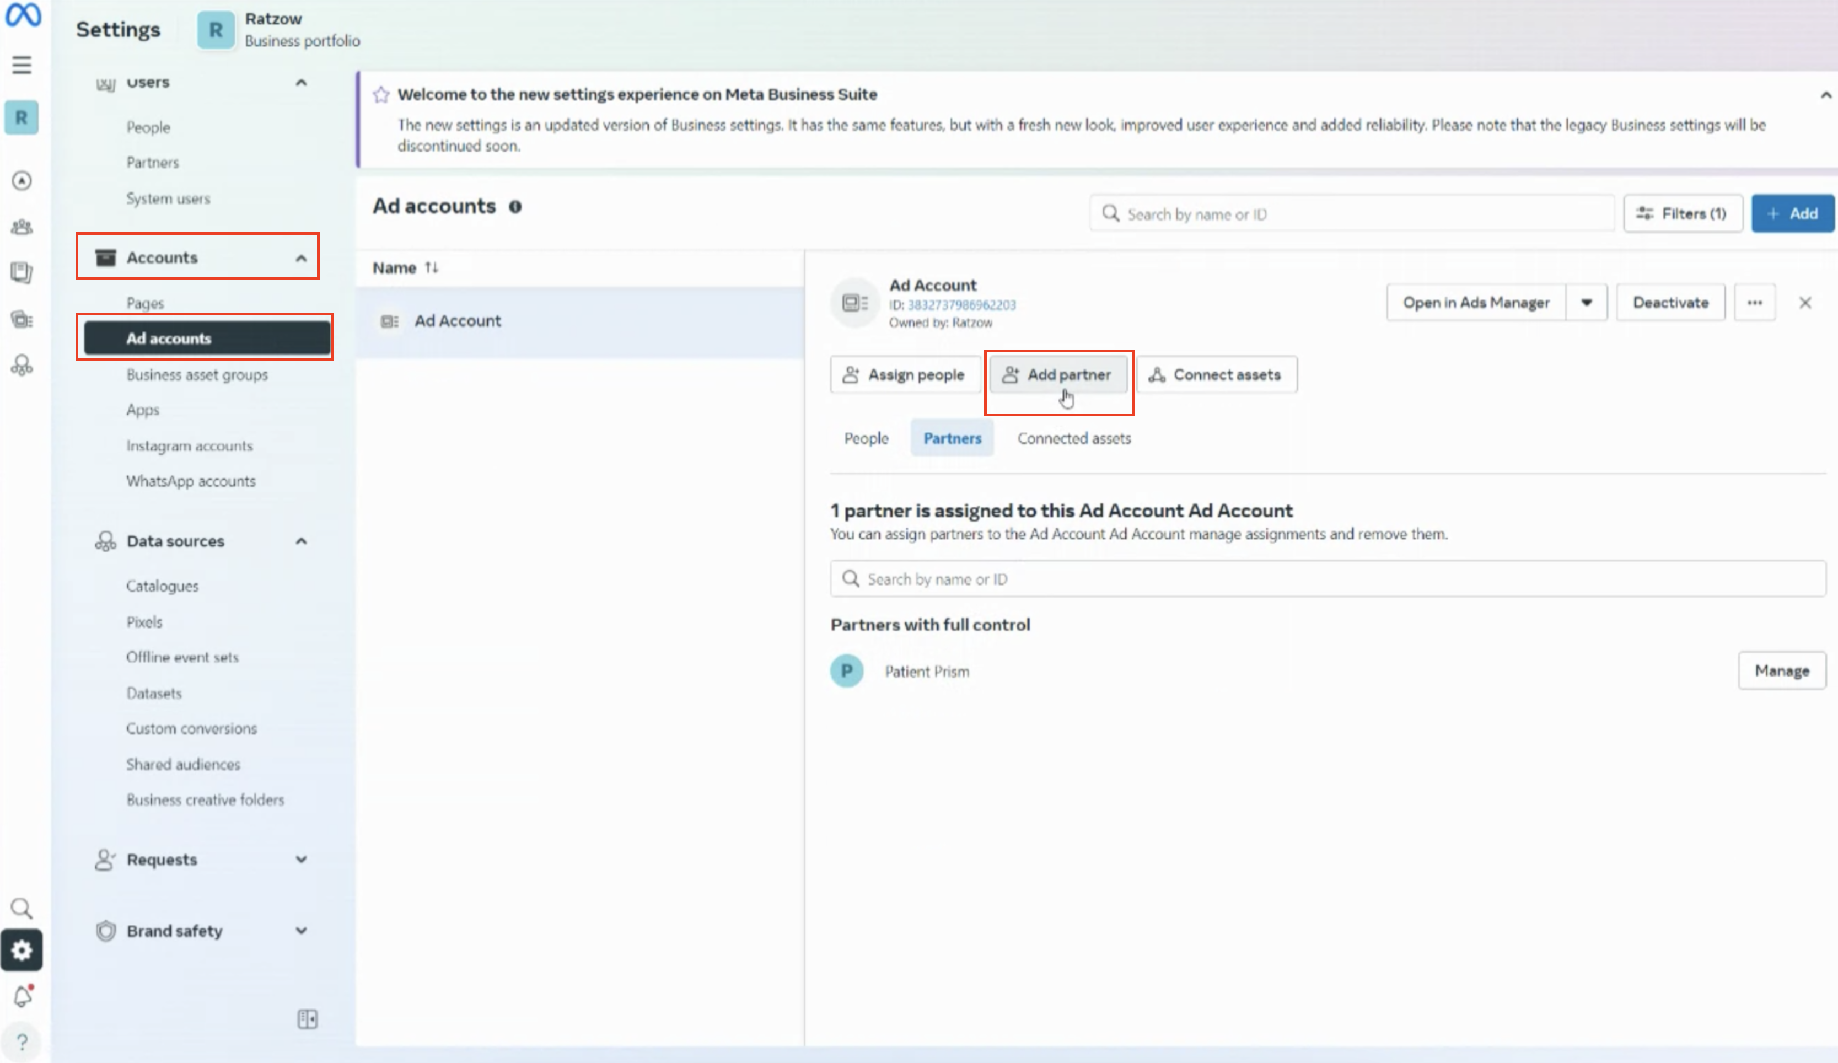The width and height of the screenshot is (1838, 1063).
Task: Click the ad account icon in details header
Action: coord(855,303)
